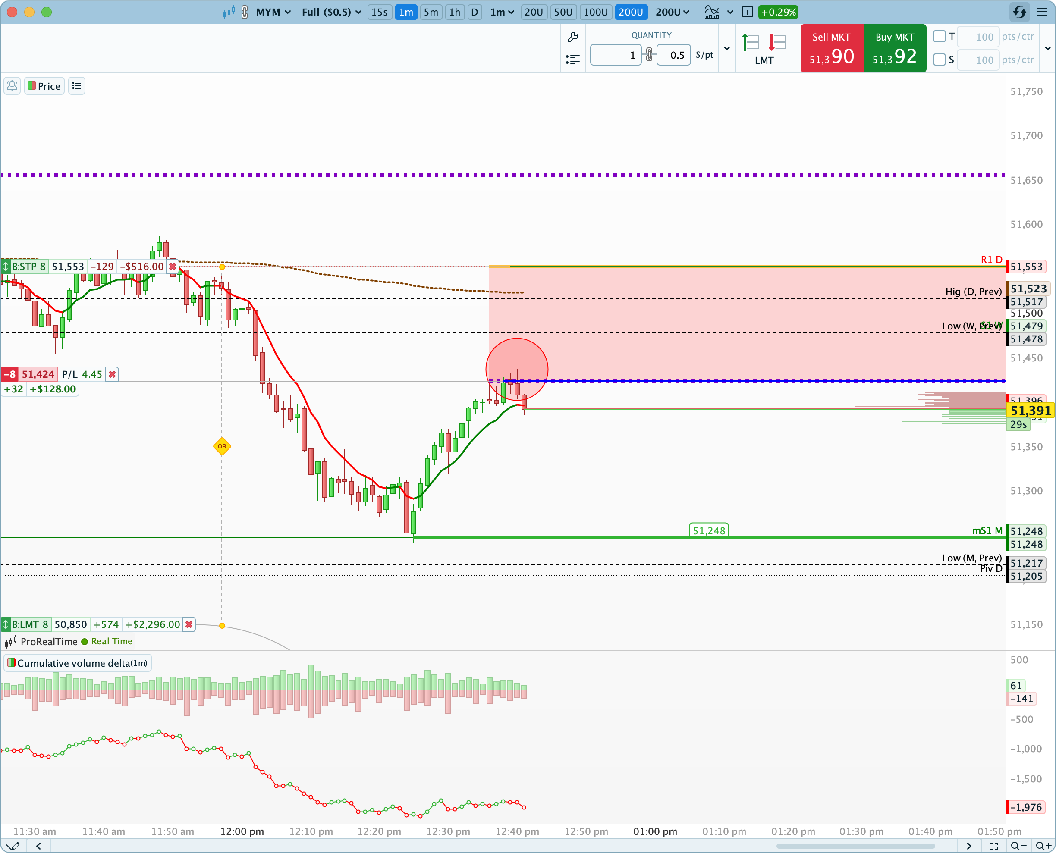This screenshot has width=1056, height=853.
Task: Click the red sell limit order icon
Action: [777, 42]
